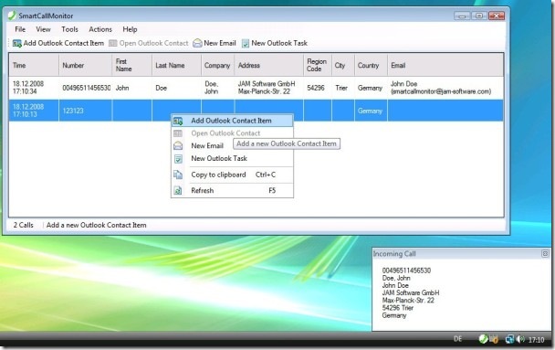Click the New Email envelope toolbar icon
Screen dimensions: 555x350
197,43
